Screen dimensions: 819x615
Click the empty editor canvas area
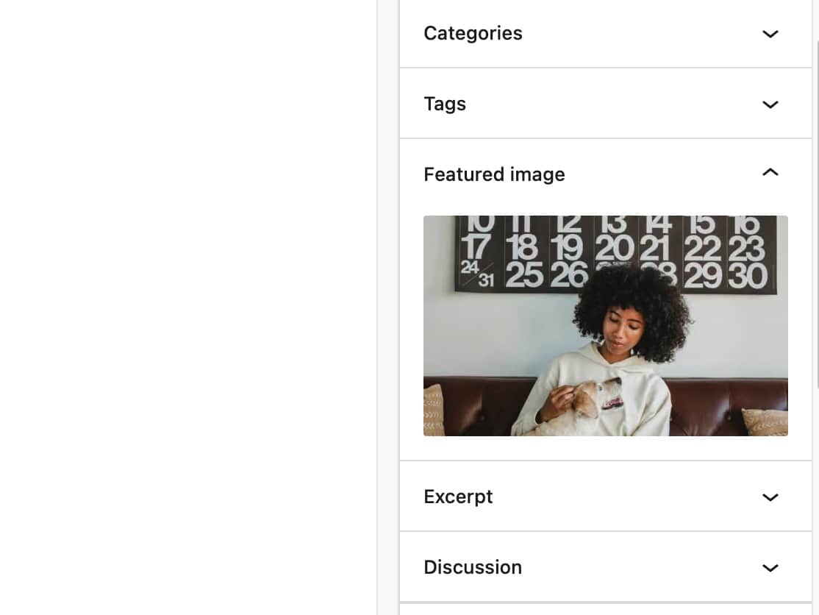click(x=187, y=307)
